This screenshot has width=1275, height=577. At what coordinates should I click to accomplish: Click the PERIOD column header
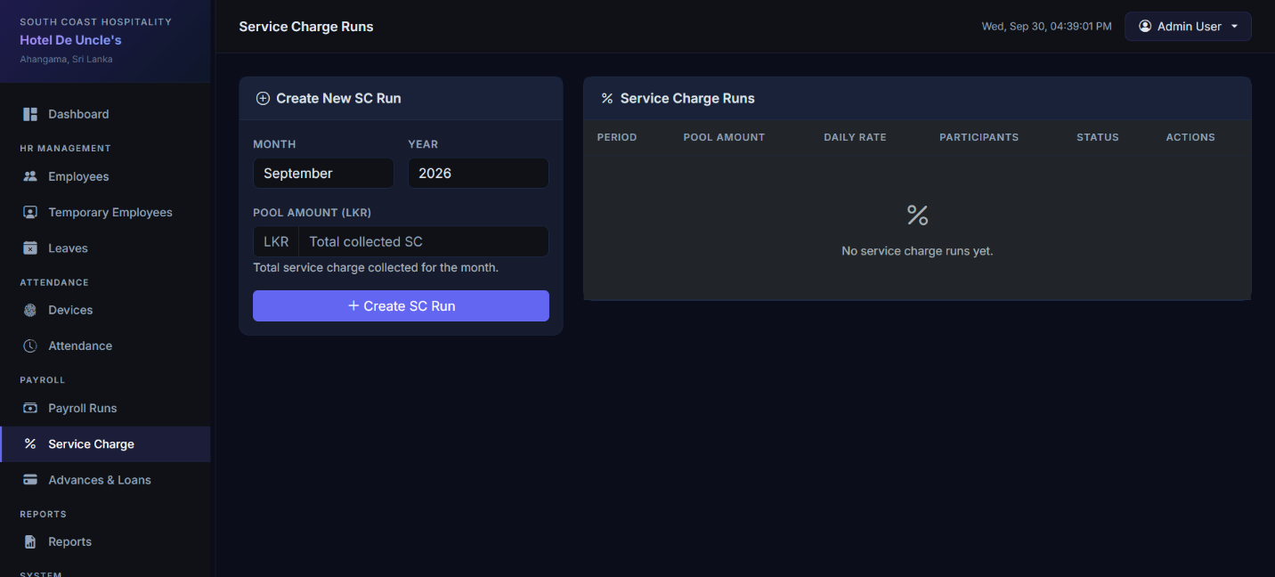[x=617, y=137]
